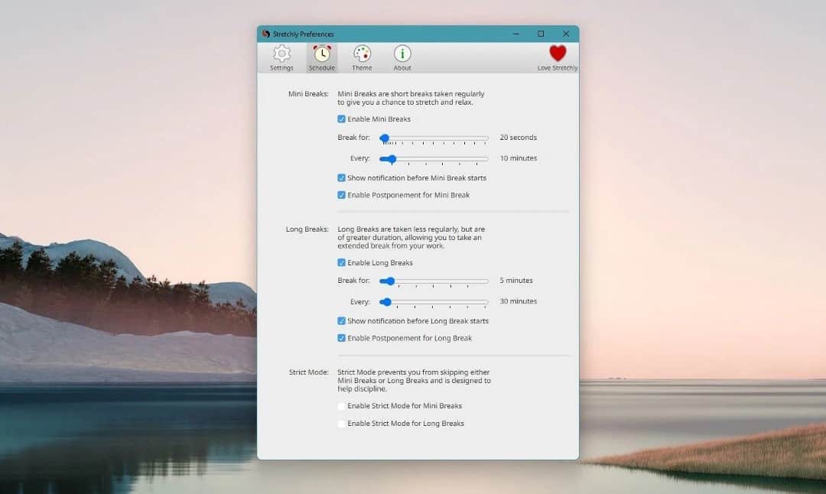Toggle Enable Postponement for Mini Break
Viewport: 826px width, 494px height.
pos(342,195)
